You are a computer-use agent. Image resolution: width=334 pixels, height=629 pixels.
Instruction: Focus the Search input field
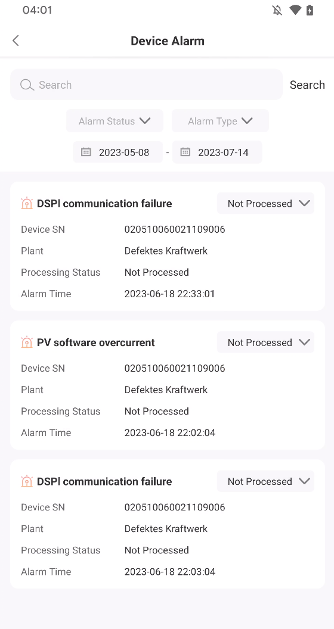(146, 85)
